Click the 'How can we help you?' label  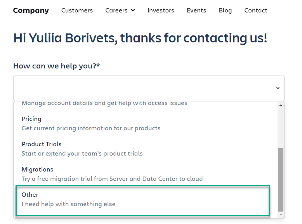pos(57,66)
